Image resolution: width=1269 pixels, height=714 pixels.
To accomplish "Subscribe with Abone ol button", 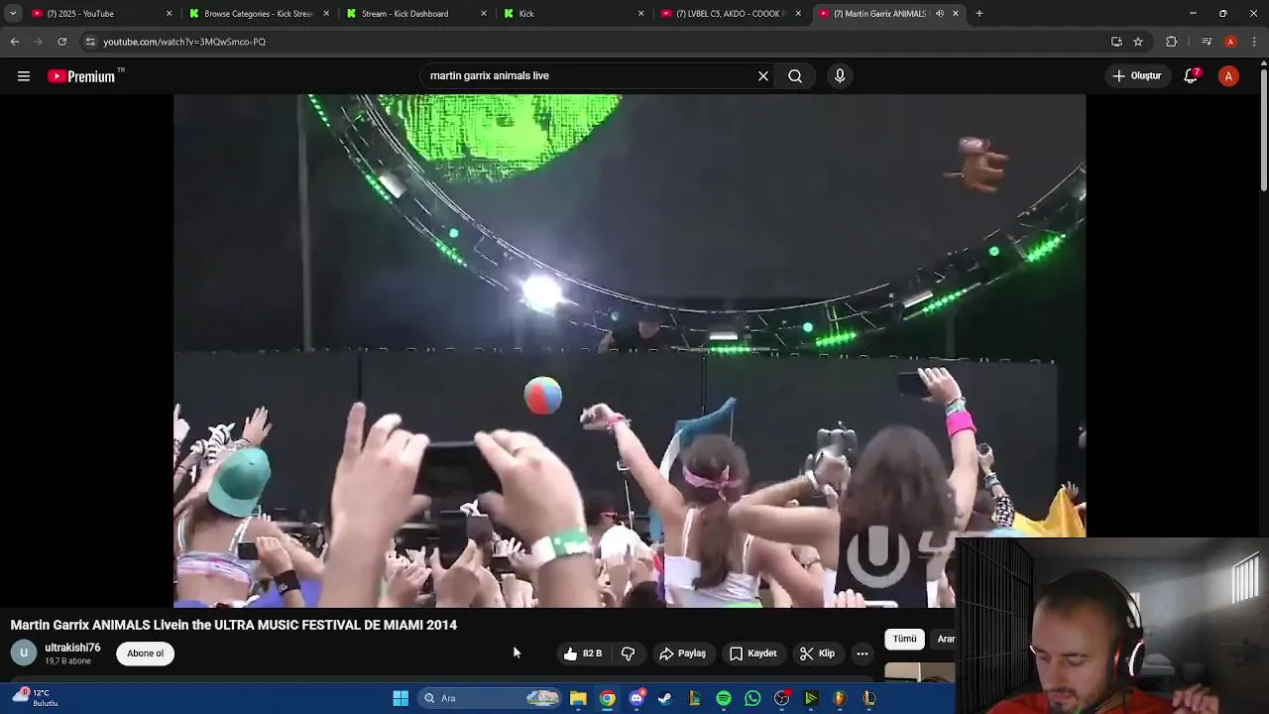I will (145, 654).
